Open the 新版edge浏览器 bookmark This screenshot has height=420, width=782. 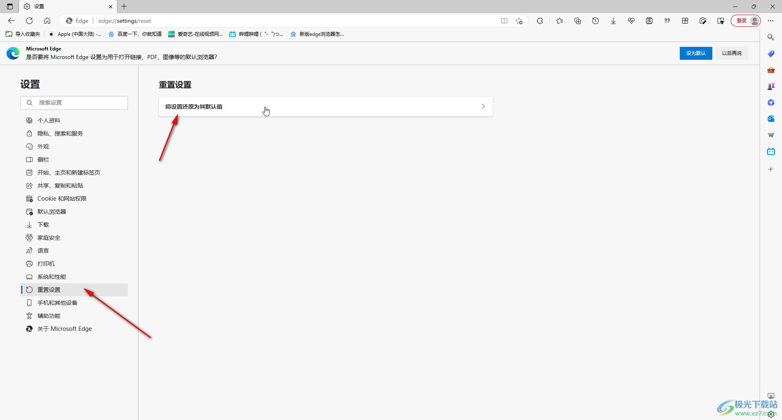click(x=317, y=34)
